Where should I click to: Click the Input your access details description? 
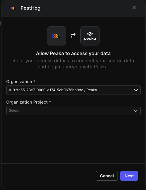point(73,64)
